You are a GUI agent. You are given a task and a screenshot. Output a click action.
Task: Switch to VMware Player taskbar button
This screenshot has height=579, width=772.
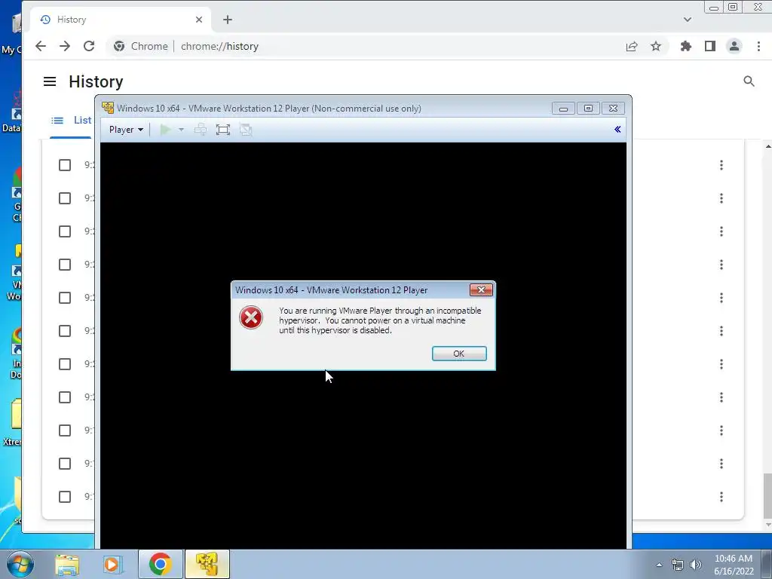(x=207, y=564)
